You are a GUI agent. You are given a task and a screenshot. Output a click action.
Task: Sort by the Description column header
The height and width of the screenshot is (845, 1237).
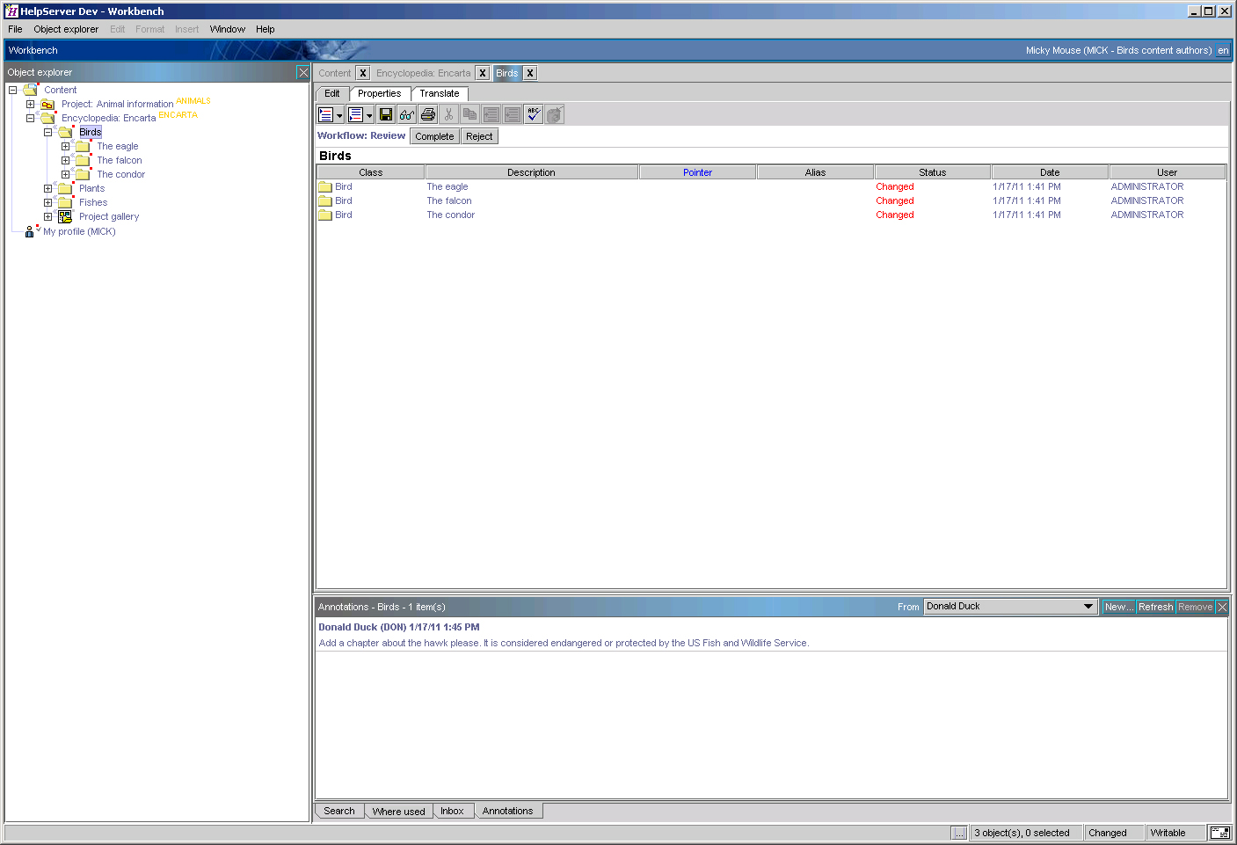coord(532,172)
